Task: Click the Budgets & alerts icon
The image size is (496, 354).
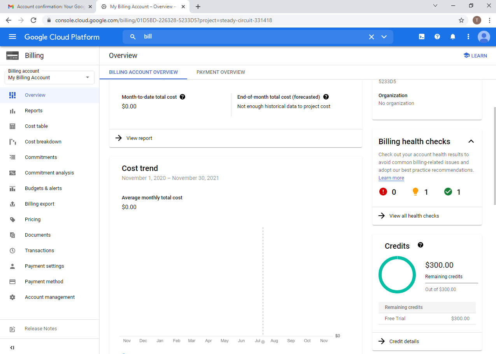Action: [x=12, y=188]
